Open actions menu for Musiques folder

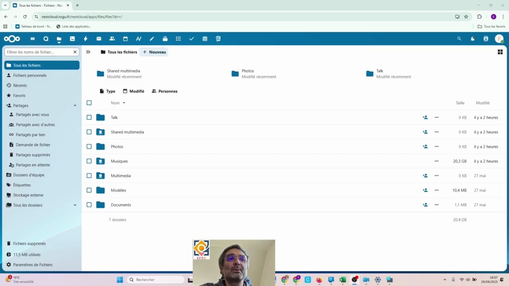click(x=437, y=161)
